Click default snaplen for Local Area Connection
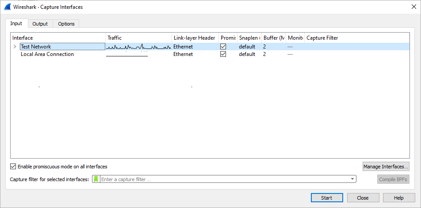Viewport: 421px width, 208px height. coord(247,54)
